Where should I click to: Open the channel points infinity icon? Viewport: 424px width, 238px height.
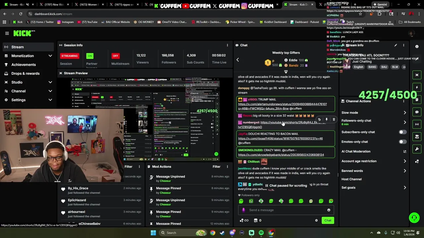243,220
